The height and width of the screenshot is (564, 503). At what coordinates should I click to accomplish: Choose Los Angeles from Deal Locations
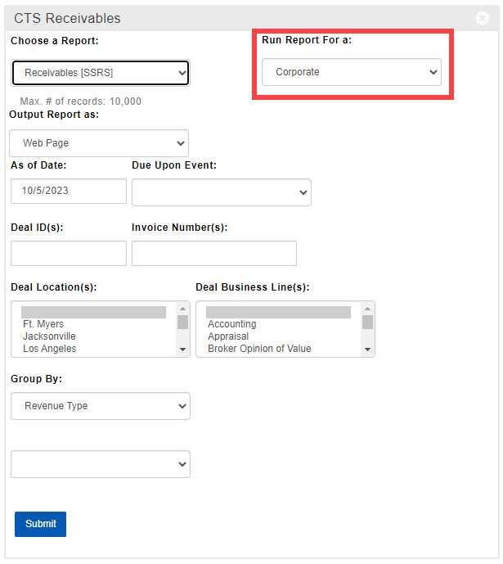49,349
